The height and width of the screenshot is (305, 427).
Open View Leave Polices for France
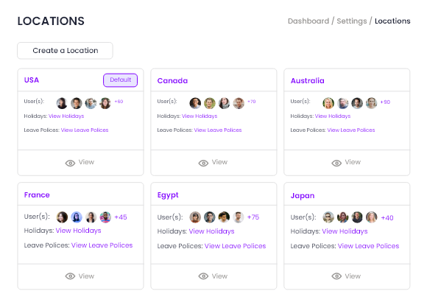point(102,245)
